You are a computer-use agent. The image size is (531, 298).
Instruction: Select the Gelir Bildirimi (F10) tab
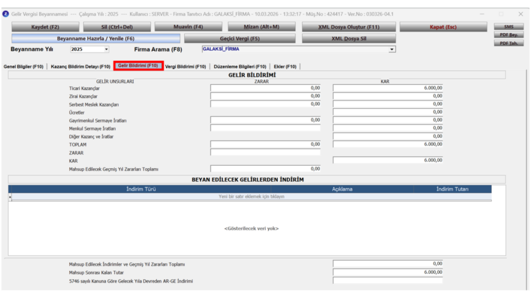[138, 66]
